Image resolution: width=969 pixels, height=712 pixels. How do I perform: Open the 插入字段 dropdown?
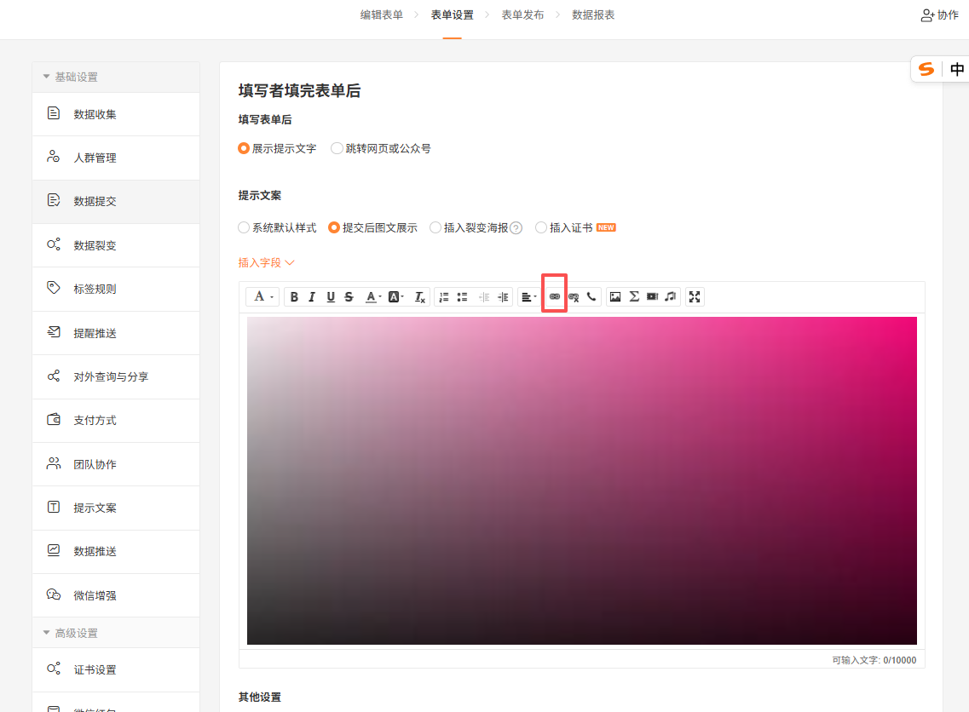266,262
